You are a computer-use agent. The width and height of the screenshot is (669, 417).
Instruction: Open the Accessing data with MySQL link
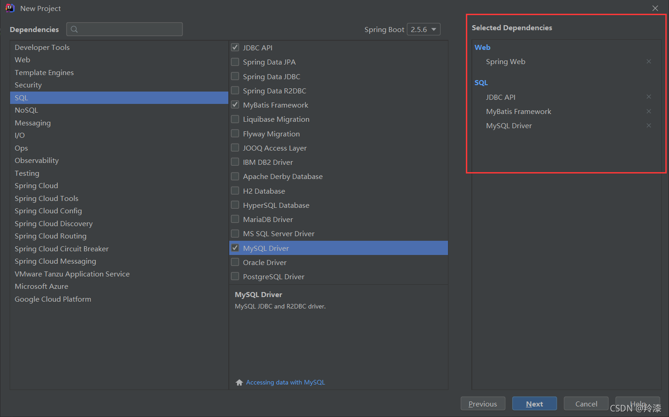tap(286, 382)
